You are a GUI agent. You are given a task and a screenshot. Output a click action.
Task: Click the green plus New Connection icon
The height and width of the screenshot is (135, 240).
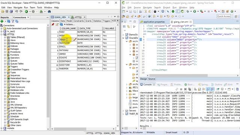point(2,21)
